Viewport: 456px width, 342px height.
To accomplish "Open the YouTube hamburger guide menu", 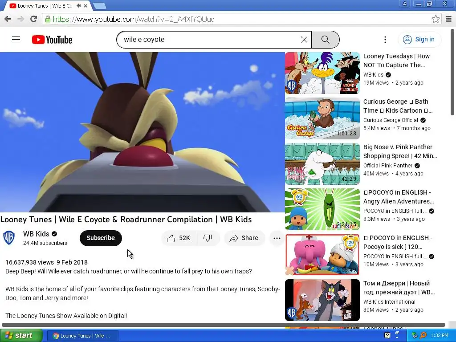I will (16, 40).
